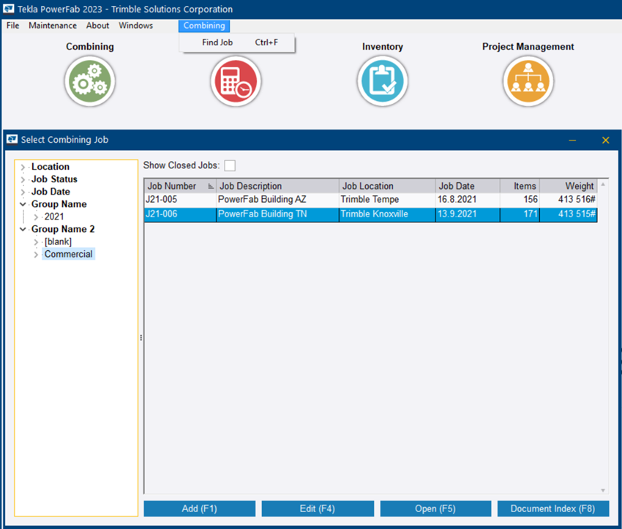Click the Edit (F4) button
The height and width of the screenshot is (529, 622).
coord(318,509)
